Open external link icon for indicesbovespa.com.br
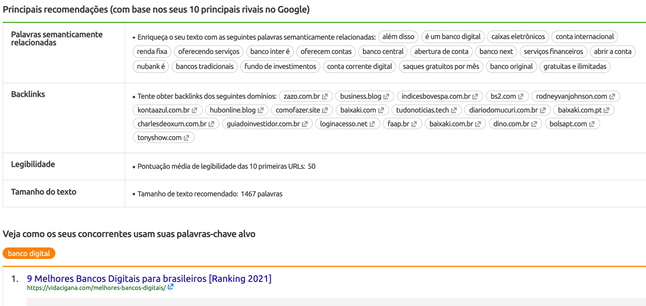The height and width of the screenshot is (306, 646). [475, 96]
